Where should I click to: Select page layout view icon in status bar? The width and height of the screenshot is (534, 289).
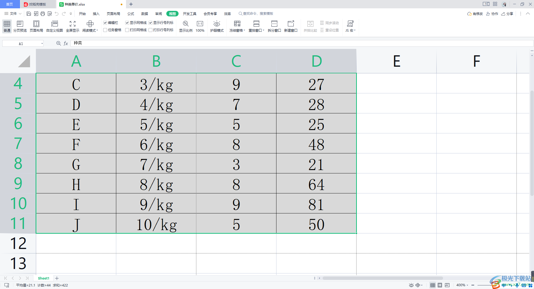440,285
